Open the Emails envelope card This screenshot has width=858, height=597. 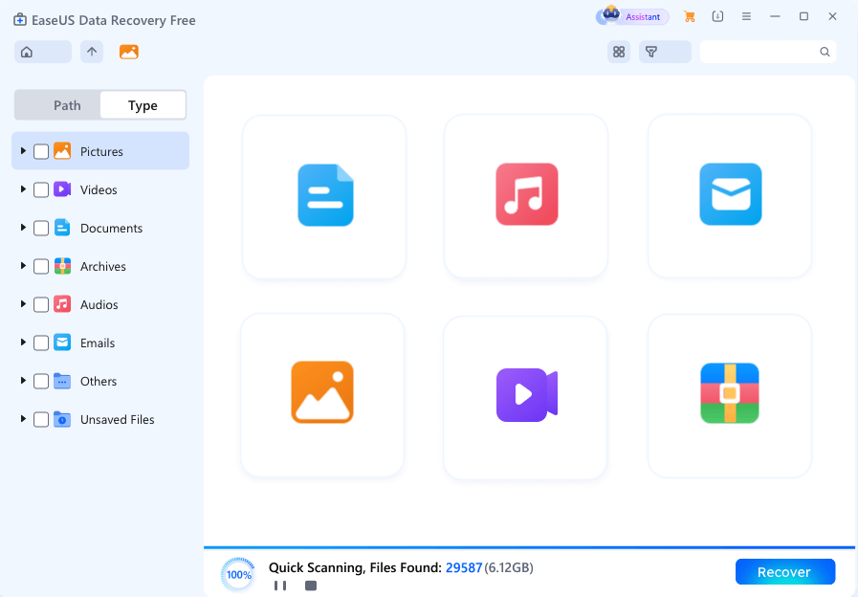(x=730, y=196)
